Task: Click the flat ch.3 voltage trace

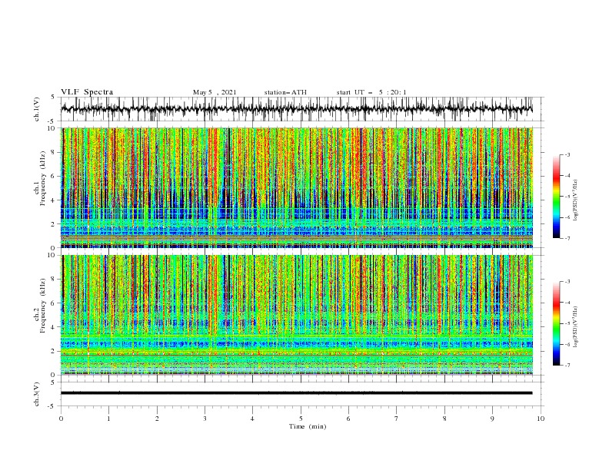Action: point(296,393)
